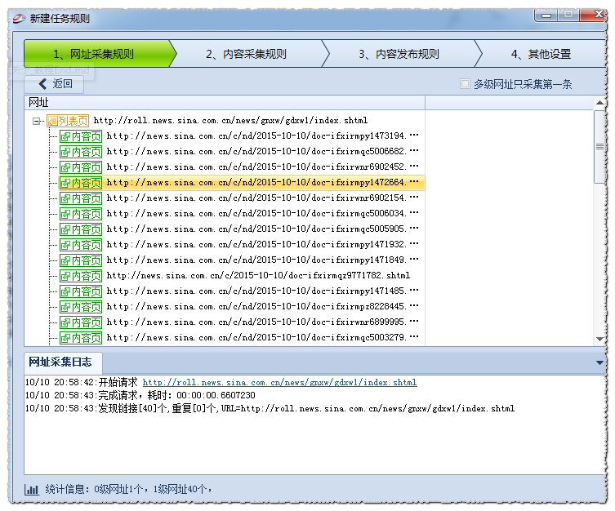Viewport: 615px width, 511px height.
Task: Click the 列表页 folder icon at tree root
Action: coord(53,121)
